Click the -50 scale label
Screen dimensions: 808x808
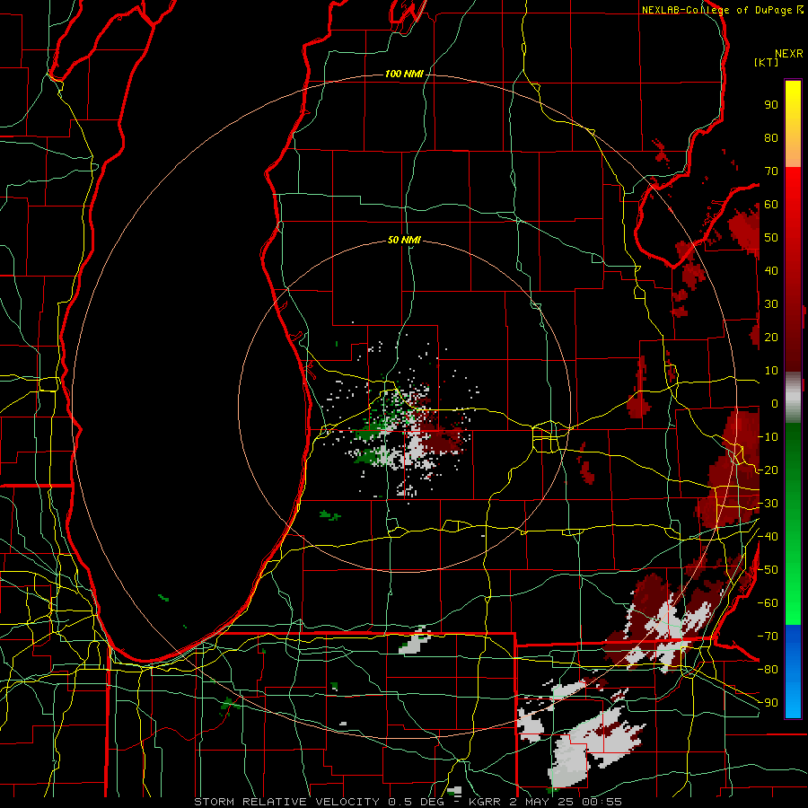(768, 570)
